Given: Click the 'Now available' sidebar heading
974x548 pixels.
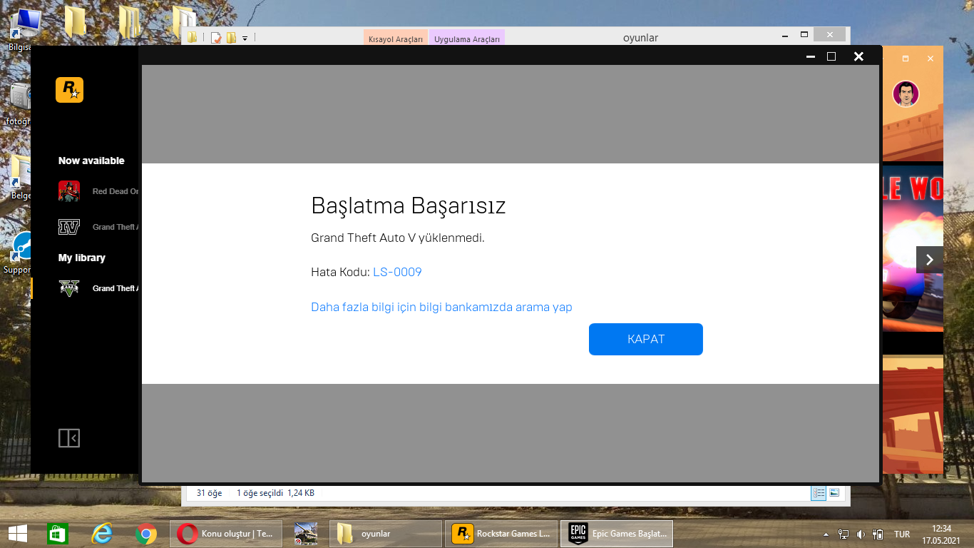Looking at the screenshot, I should pyautogui.click(x=91, y=161).
